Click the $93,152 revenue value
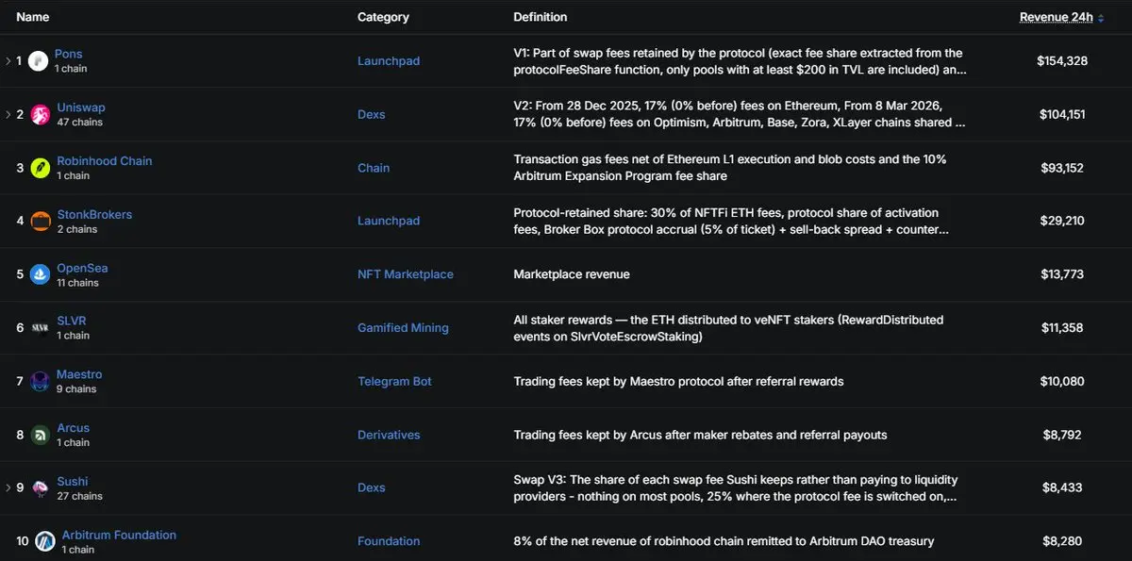The image size is (1132, 561). pyautogui.click(x=1062, y=168)
